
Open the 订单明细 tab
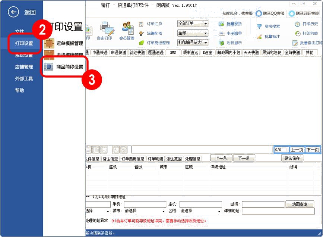(155, 159)
